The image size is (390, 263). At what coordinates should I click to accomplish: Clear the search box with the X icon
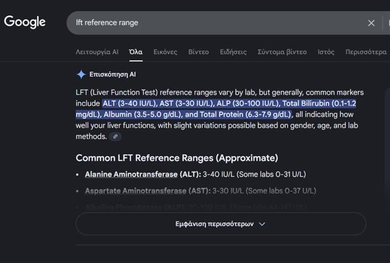[x=371, y=23]
